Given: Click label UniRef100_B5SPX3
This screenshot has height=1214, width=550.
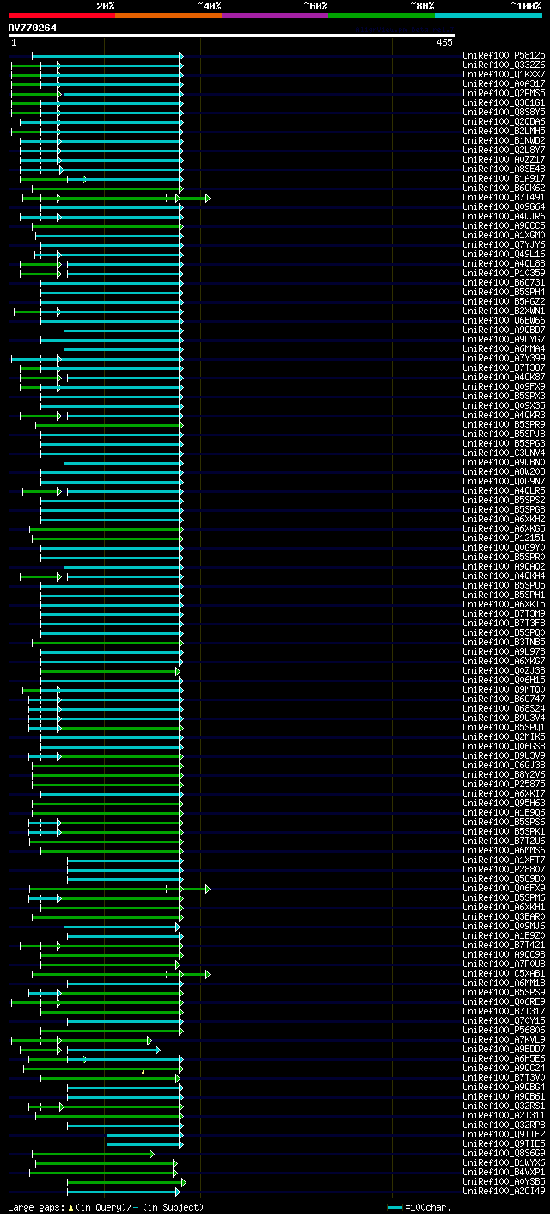Looking at the screenshot, I should click(x=504, y=397).
